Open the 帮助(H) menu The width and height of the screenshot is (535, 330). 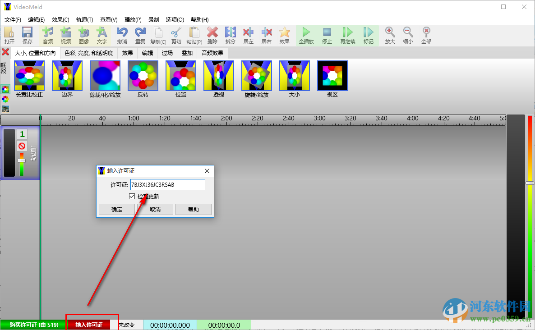pos(199,20)
